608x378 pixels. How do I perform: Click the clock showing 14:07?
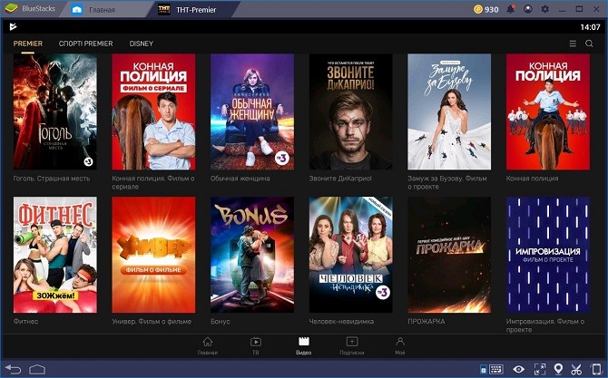point(590,26)
